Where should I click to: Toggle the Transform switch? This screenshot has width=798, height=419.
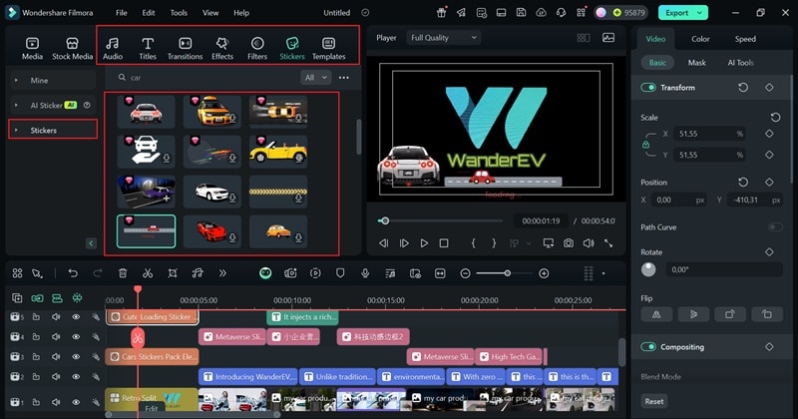tap(648, 88)
